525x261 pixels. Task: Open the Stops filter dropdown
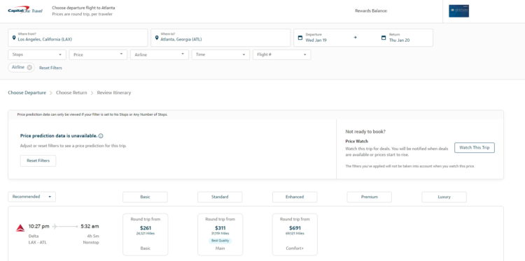click(x=37, y=54)
